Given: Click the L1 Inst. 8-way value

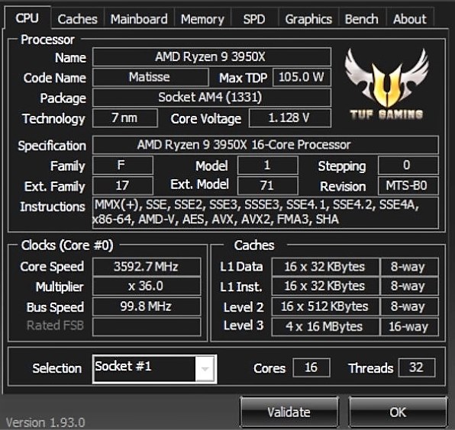Looking at the screenshot, I should (x=409, y=286).
